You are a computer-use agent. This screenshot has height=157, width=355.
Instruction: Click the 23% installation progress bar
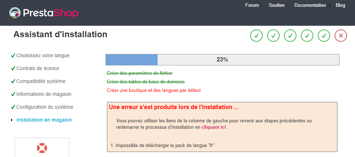click(x=222, y=60)
